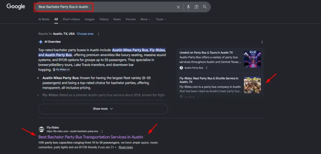Open the Tools dropdown
The height and width of the screenshot is (154, 321).
coord(161,19)
